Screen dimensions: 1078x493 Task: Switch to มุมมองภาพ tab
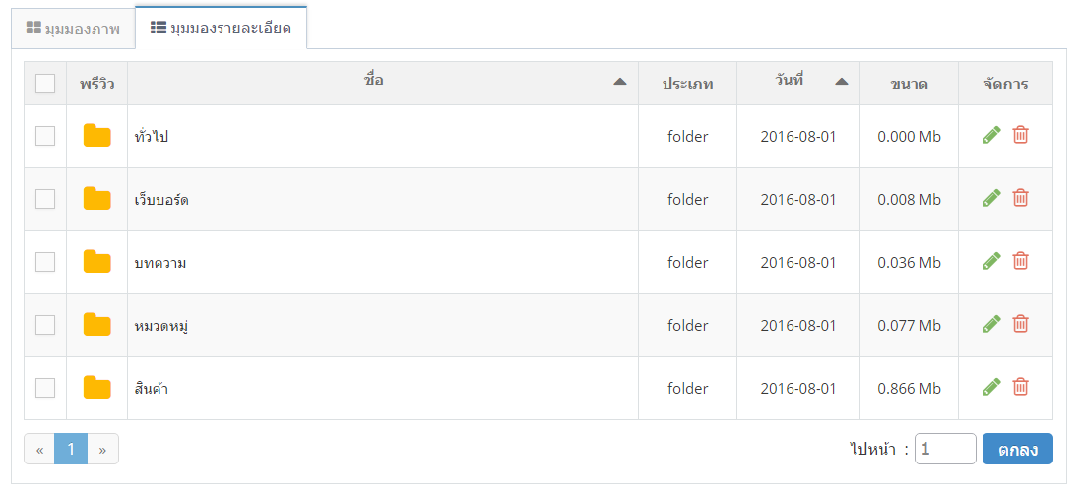tap(73, 29)
